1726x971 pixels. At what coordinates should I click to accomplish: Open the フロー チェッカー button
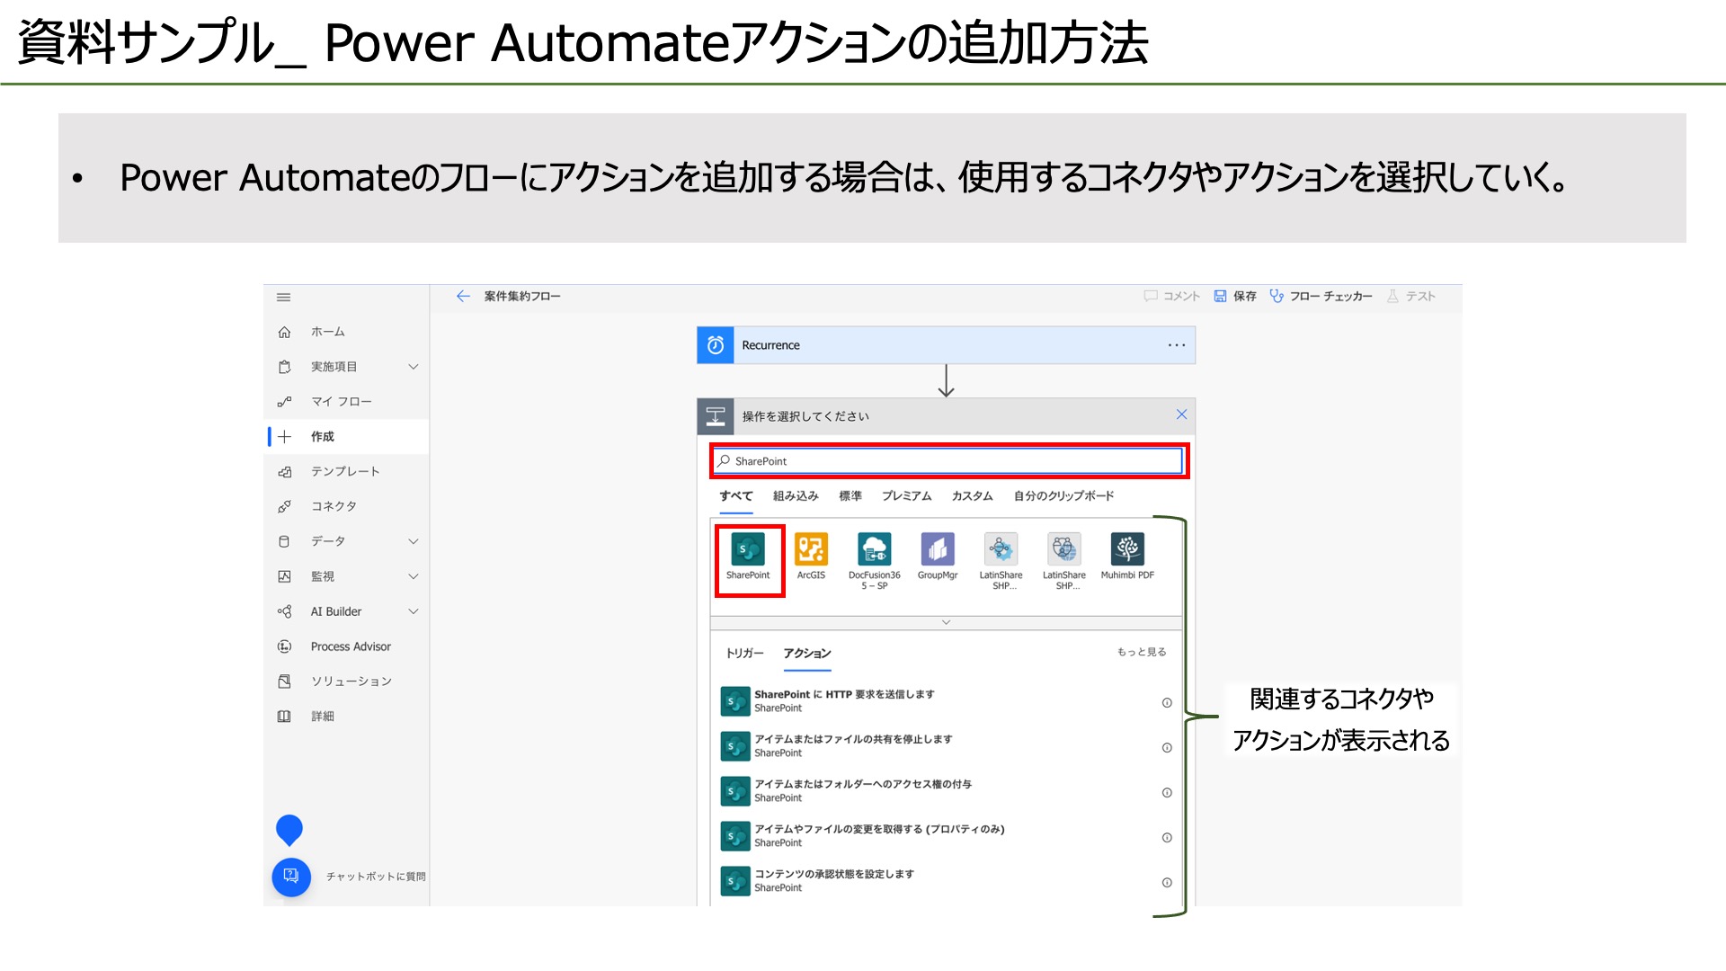(1321, 296)
